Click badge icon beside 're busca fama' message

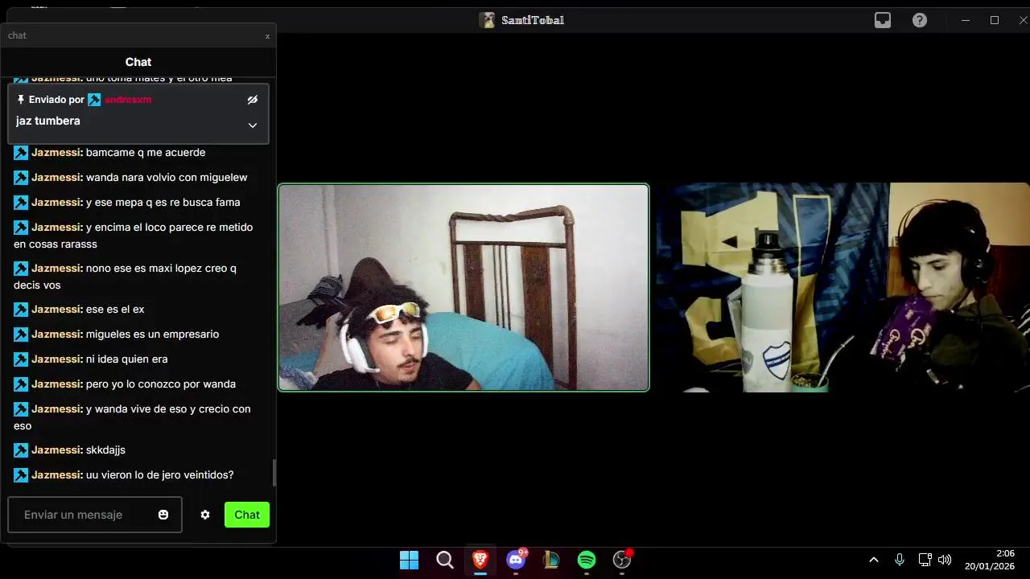click(x=21, y=203)
